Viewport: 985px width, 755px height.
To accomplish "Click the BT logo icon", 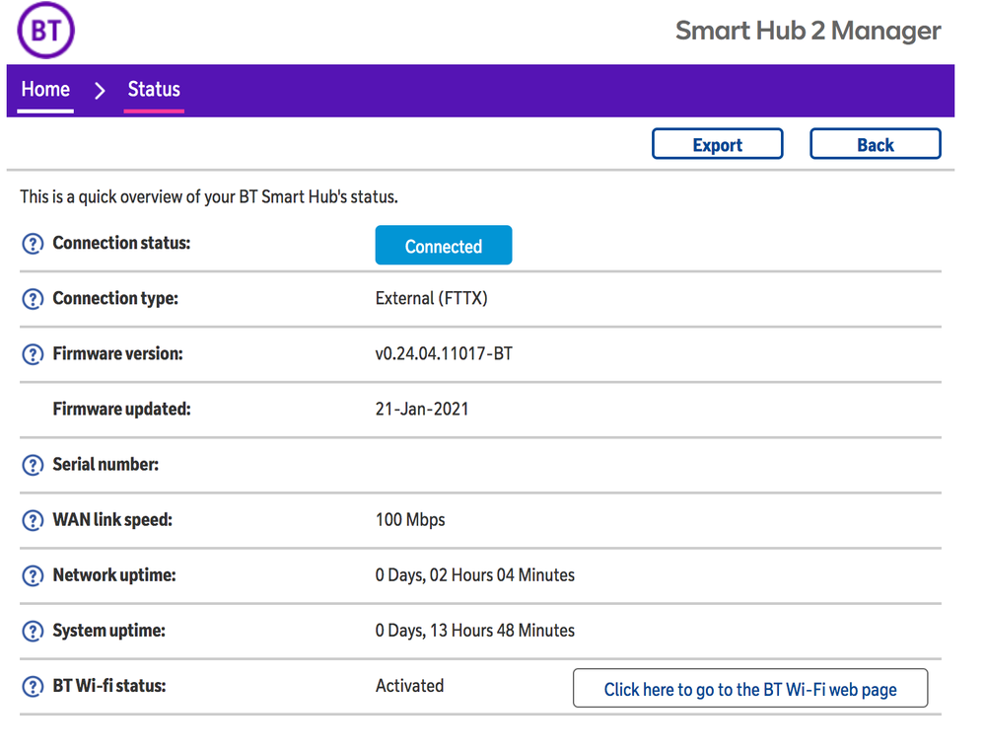I will pyautogui.click(x=46, y=31).
